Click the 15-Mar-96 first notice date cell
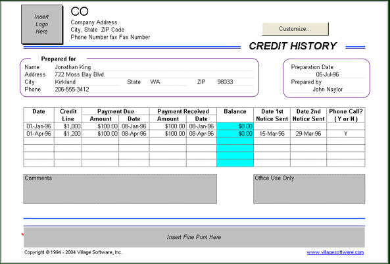This screenshot has width=390, height=264. tap(272, 134)
